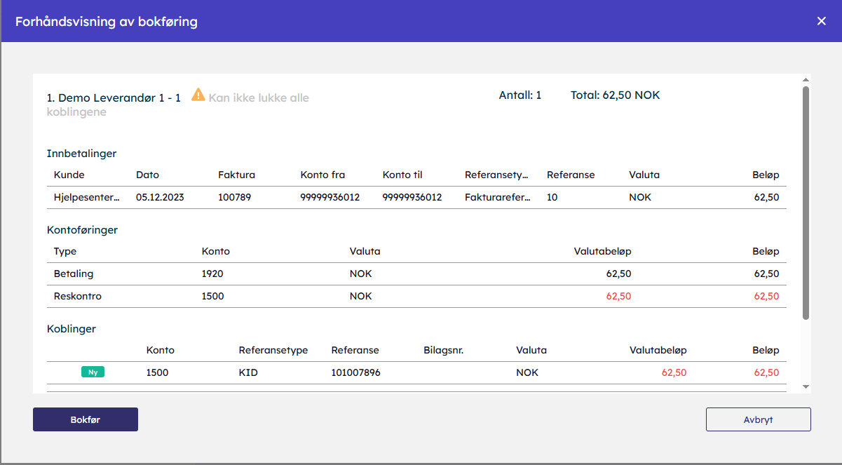Click the scrollbar down arrow

pos(806,386)
